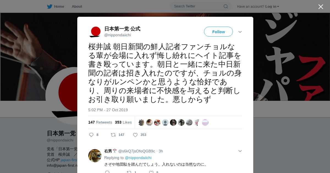Expand the reply options chevron for 右男
Image resolution: width=330 pixels, height=173 pixels.
tap(240, 151)
